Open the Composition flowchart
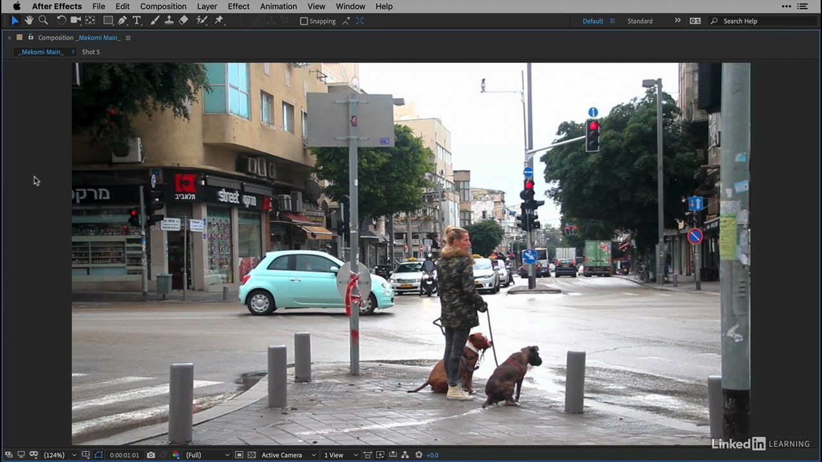The height and width of the screenshot is (462, 822). click(x=405, y=455)
